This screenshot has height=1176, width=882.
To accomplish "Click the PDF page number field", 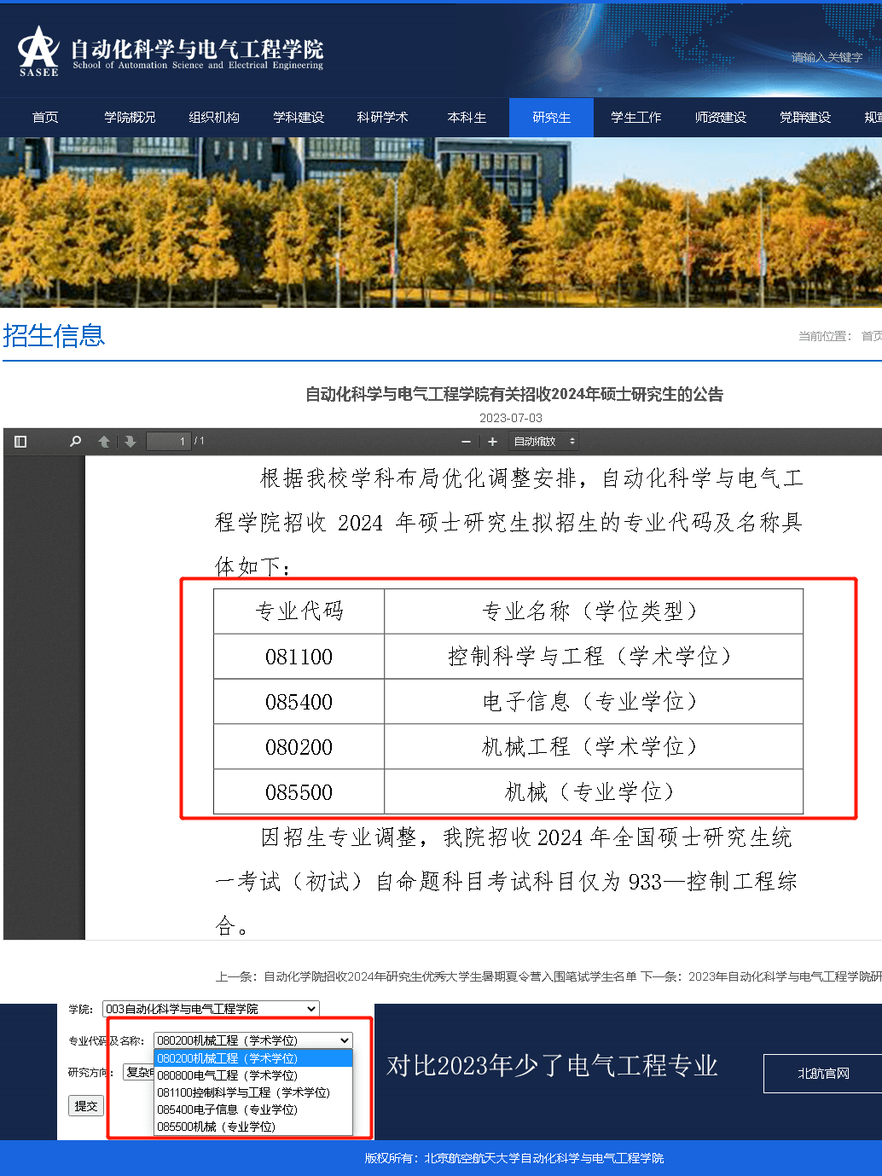I will coord(169,442).
